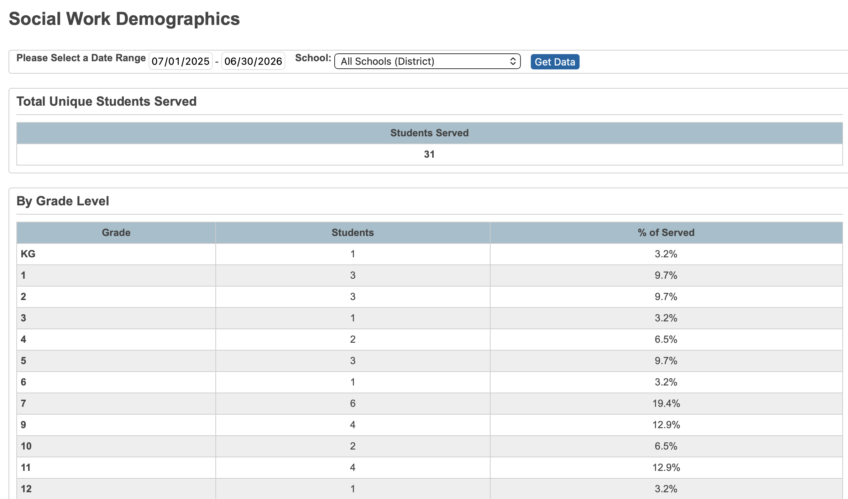Screen dimensions: 848x499
Task: Click the 12.9% cell in grade 9 row
Action: 666,425
